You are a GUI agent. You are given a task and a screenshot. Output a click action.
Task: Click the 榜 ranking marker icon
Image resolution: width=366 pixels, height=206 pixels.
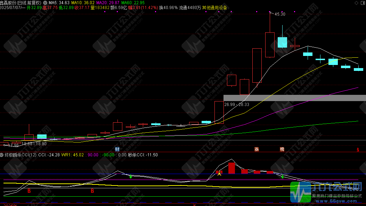point(282,149)
